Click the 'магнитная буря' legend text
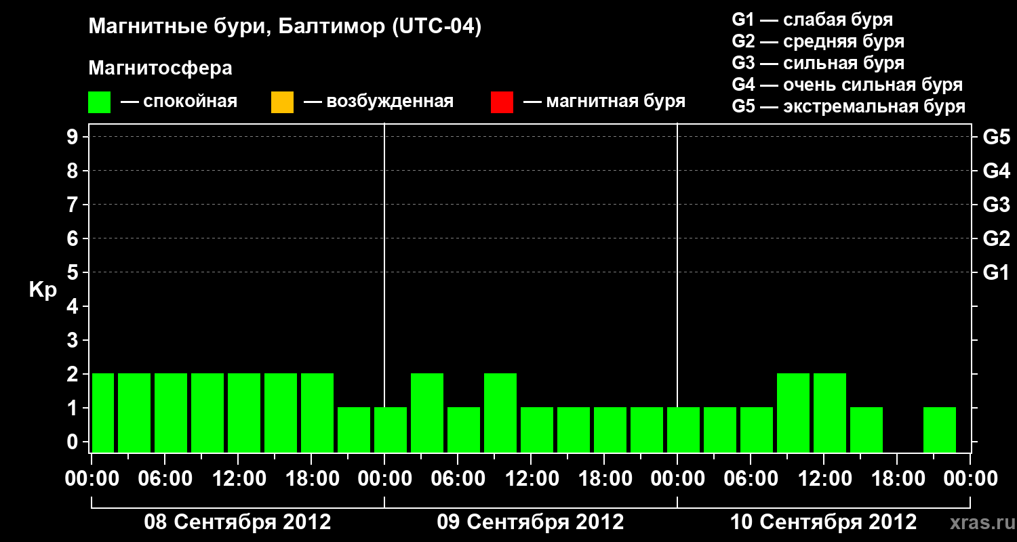 616,102
